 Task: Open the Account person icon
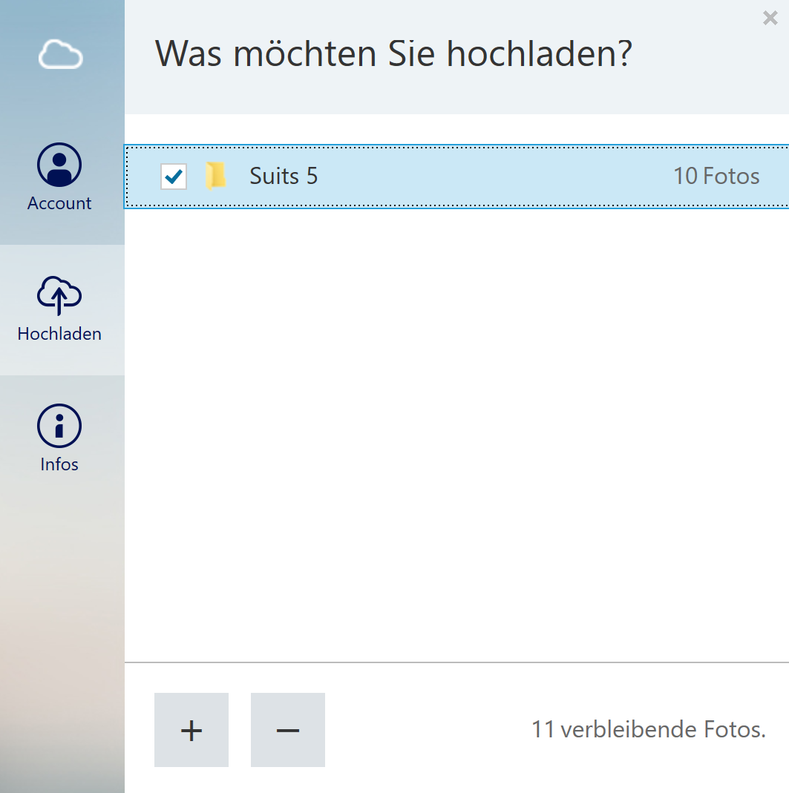[x=59, y=165]
